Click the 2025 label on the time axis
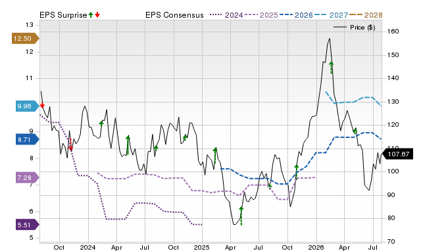Viewport: 421px width, 251px height. 202,247
